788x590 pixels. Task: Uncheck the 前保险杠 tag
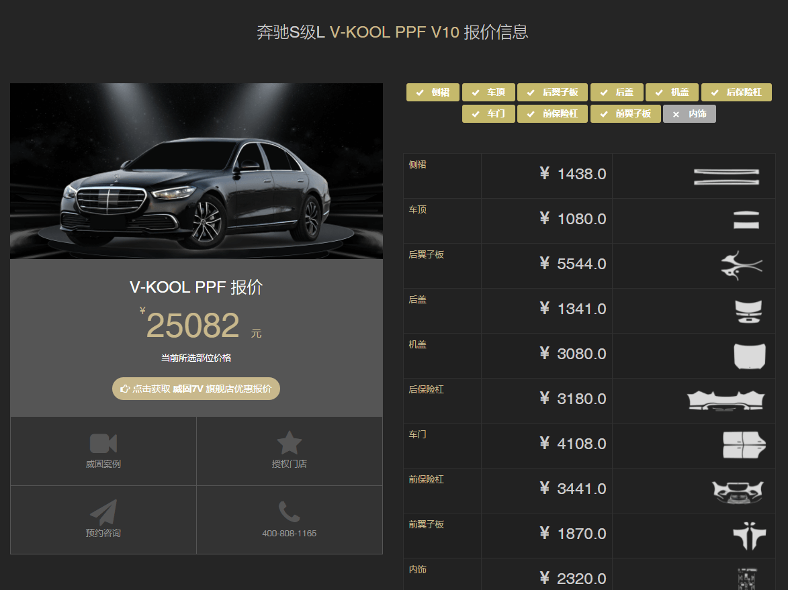click(552, 114)
